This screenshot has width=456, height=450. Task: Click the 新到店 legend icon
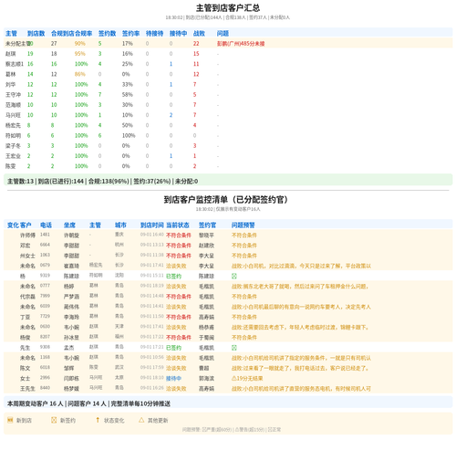pyautogui.click(x=10, y=420)
